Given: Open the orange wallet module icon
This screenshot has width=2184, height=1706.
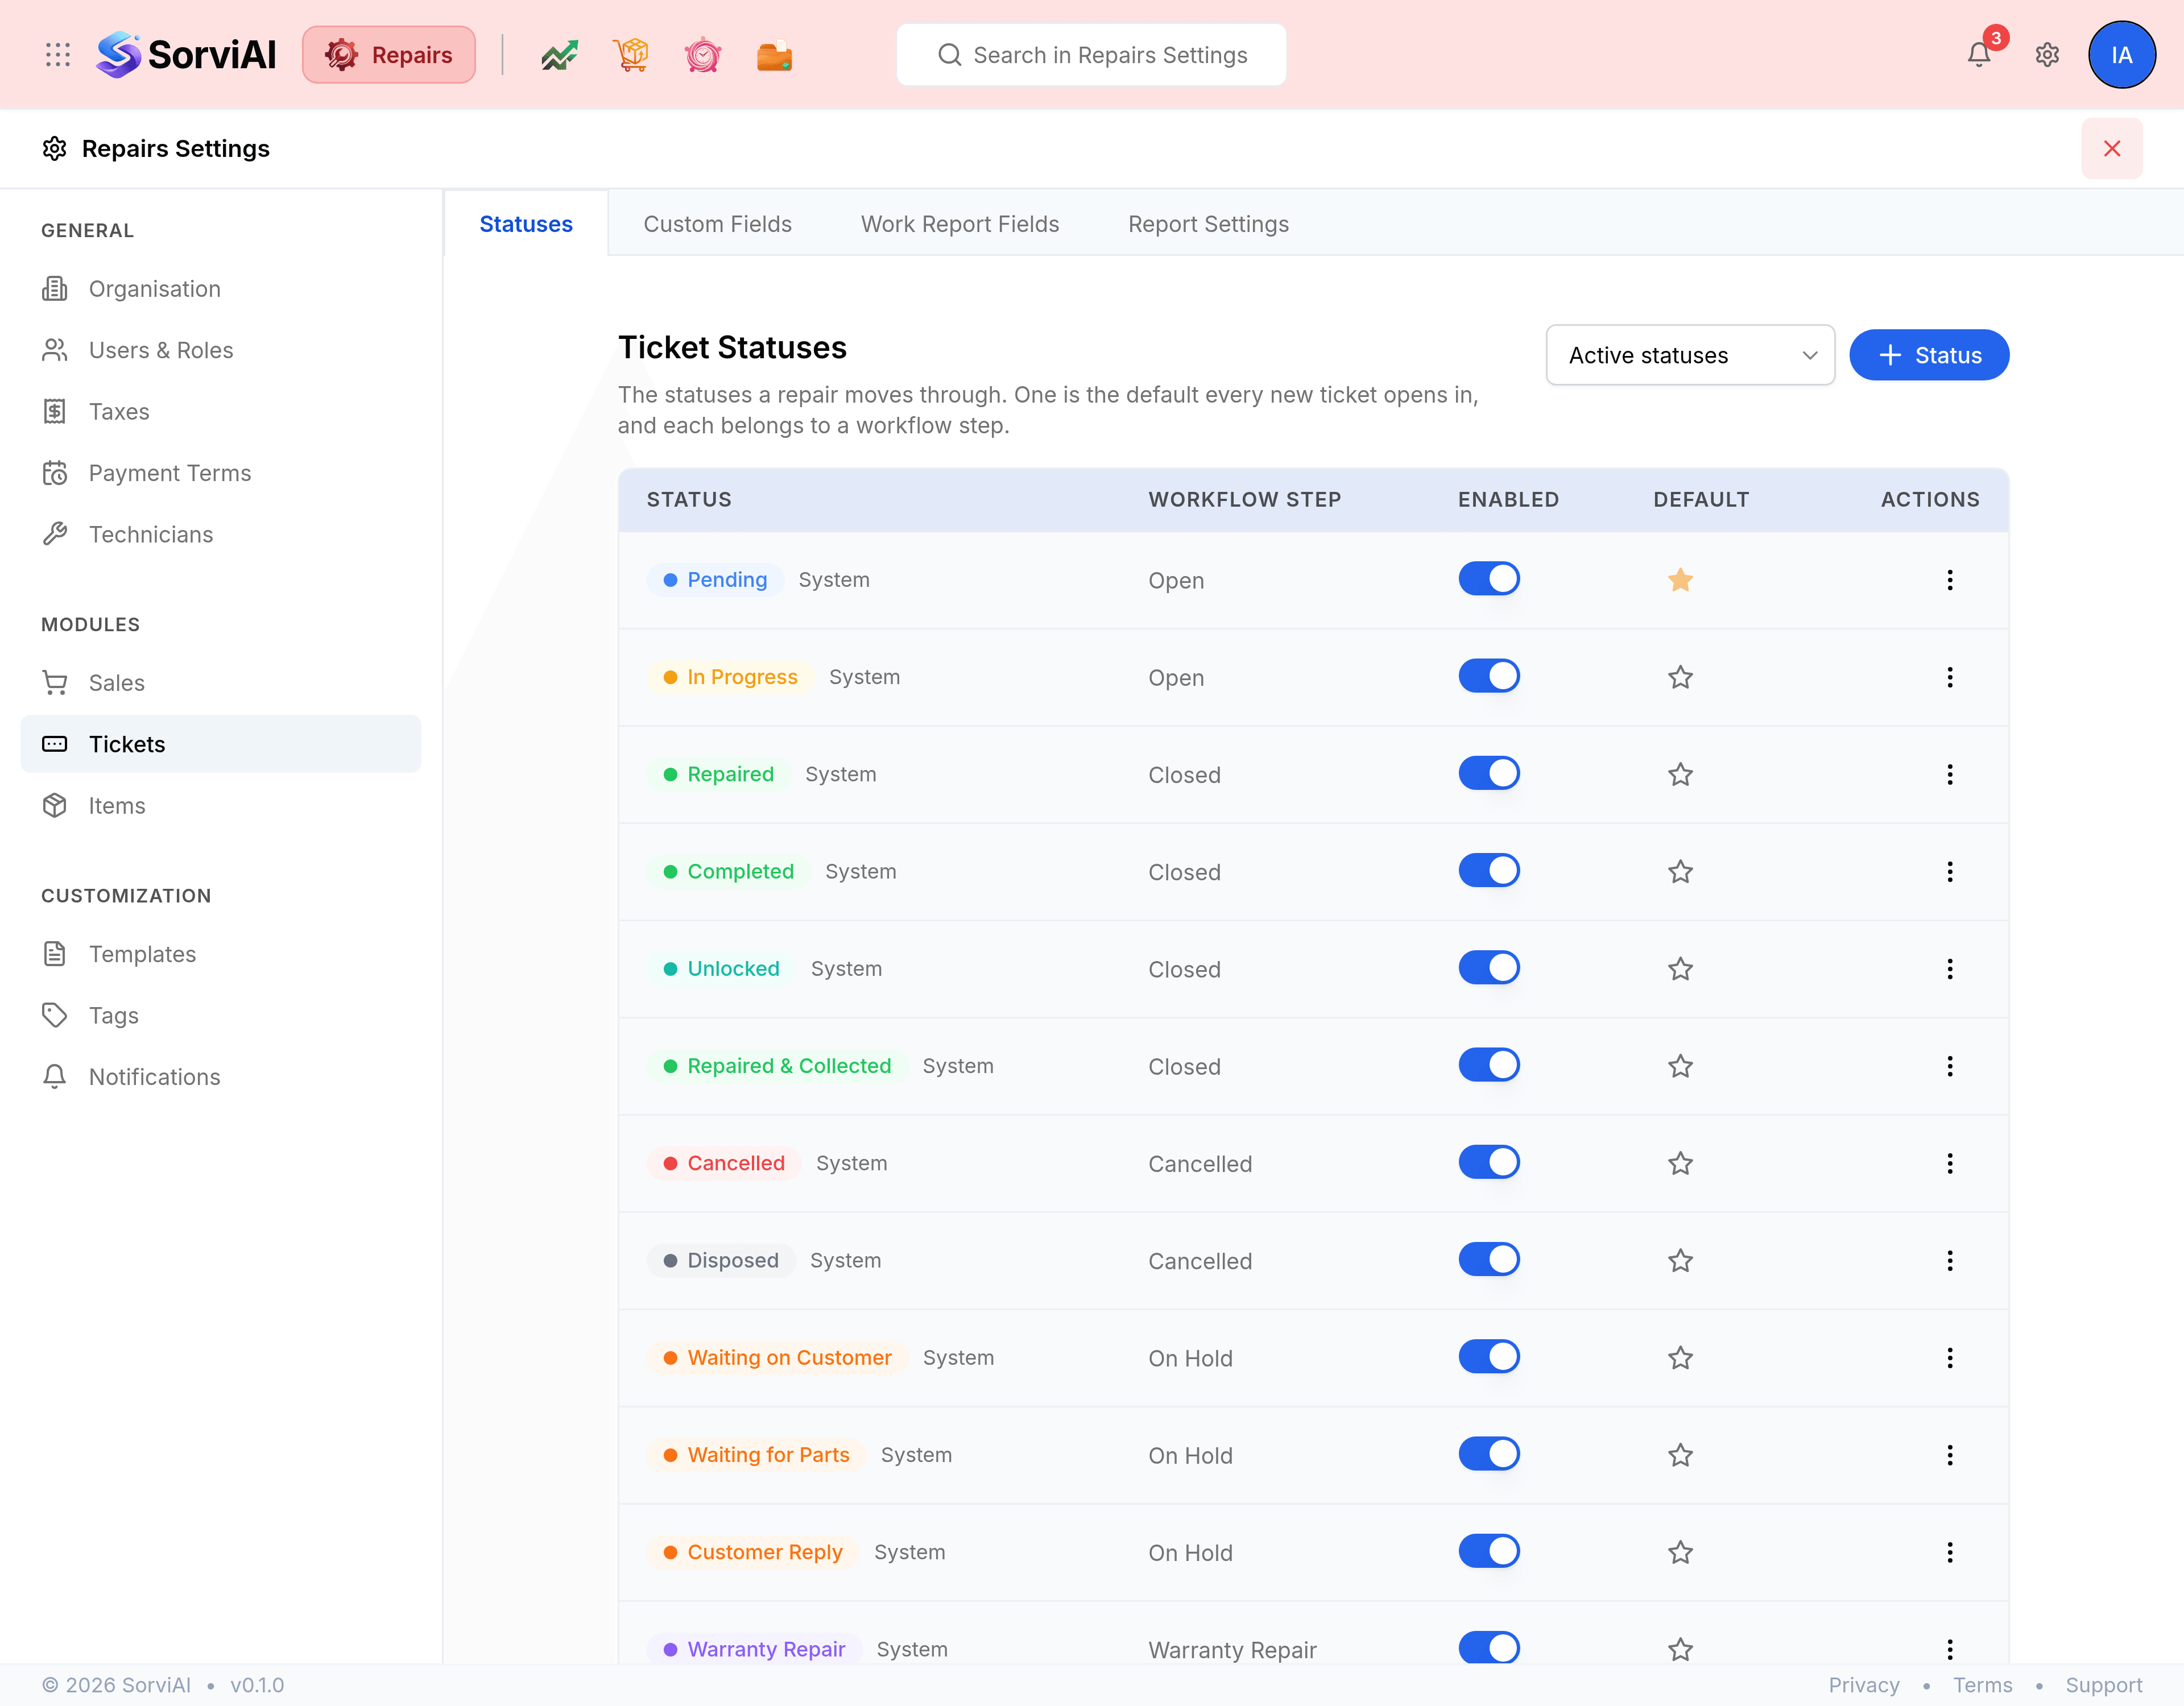Looking at the screenshot, I should (774, 55).
